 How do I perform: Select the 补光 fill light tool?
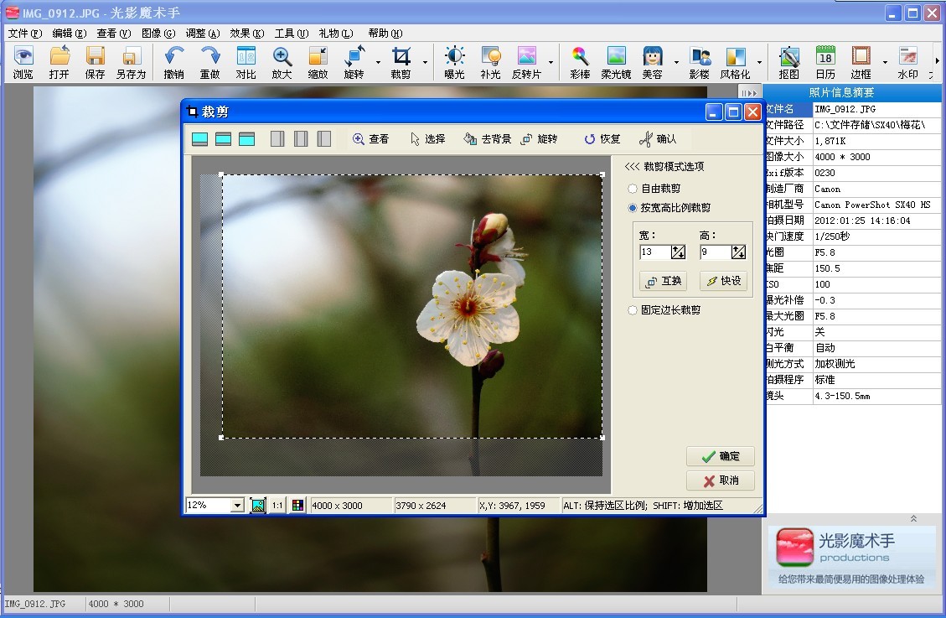(x=490, y=63)
